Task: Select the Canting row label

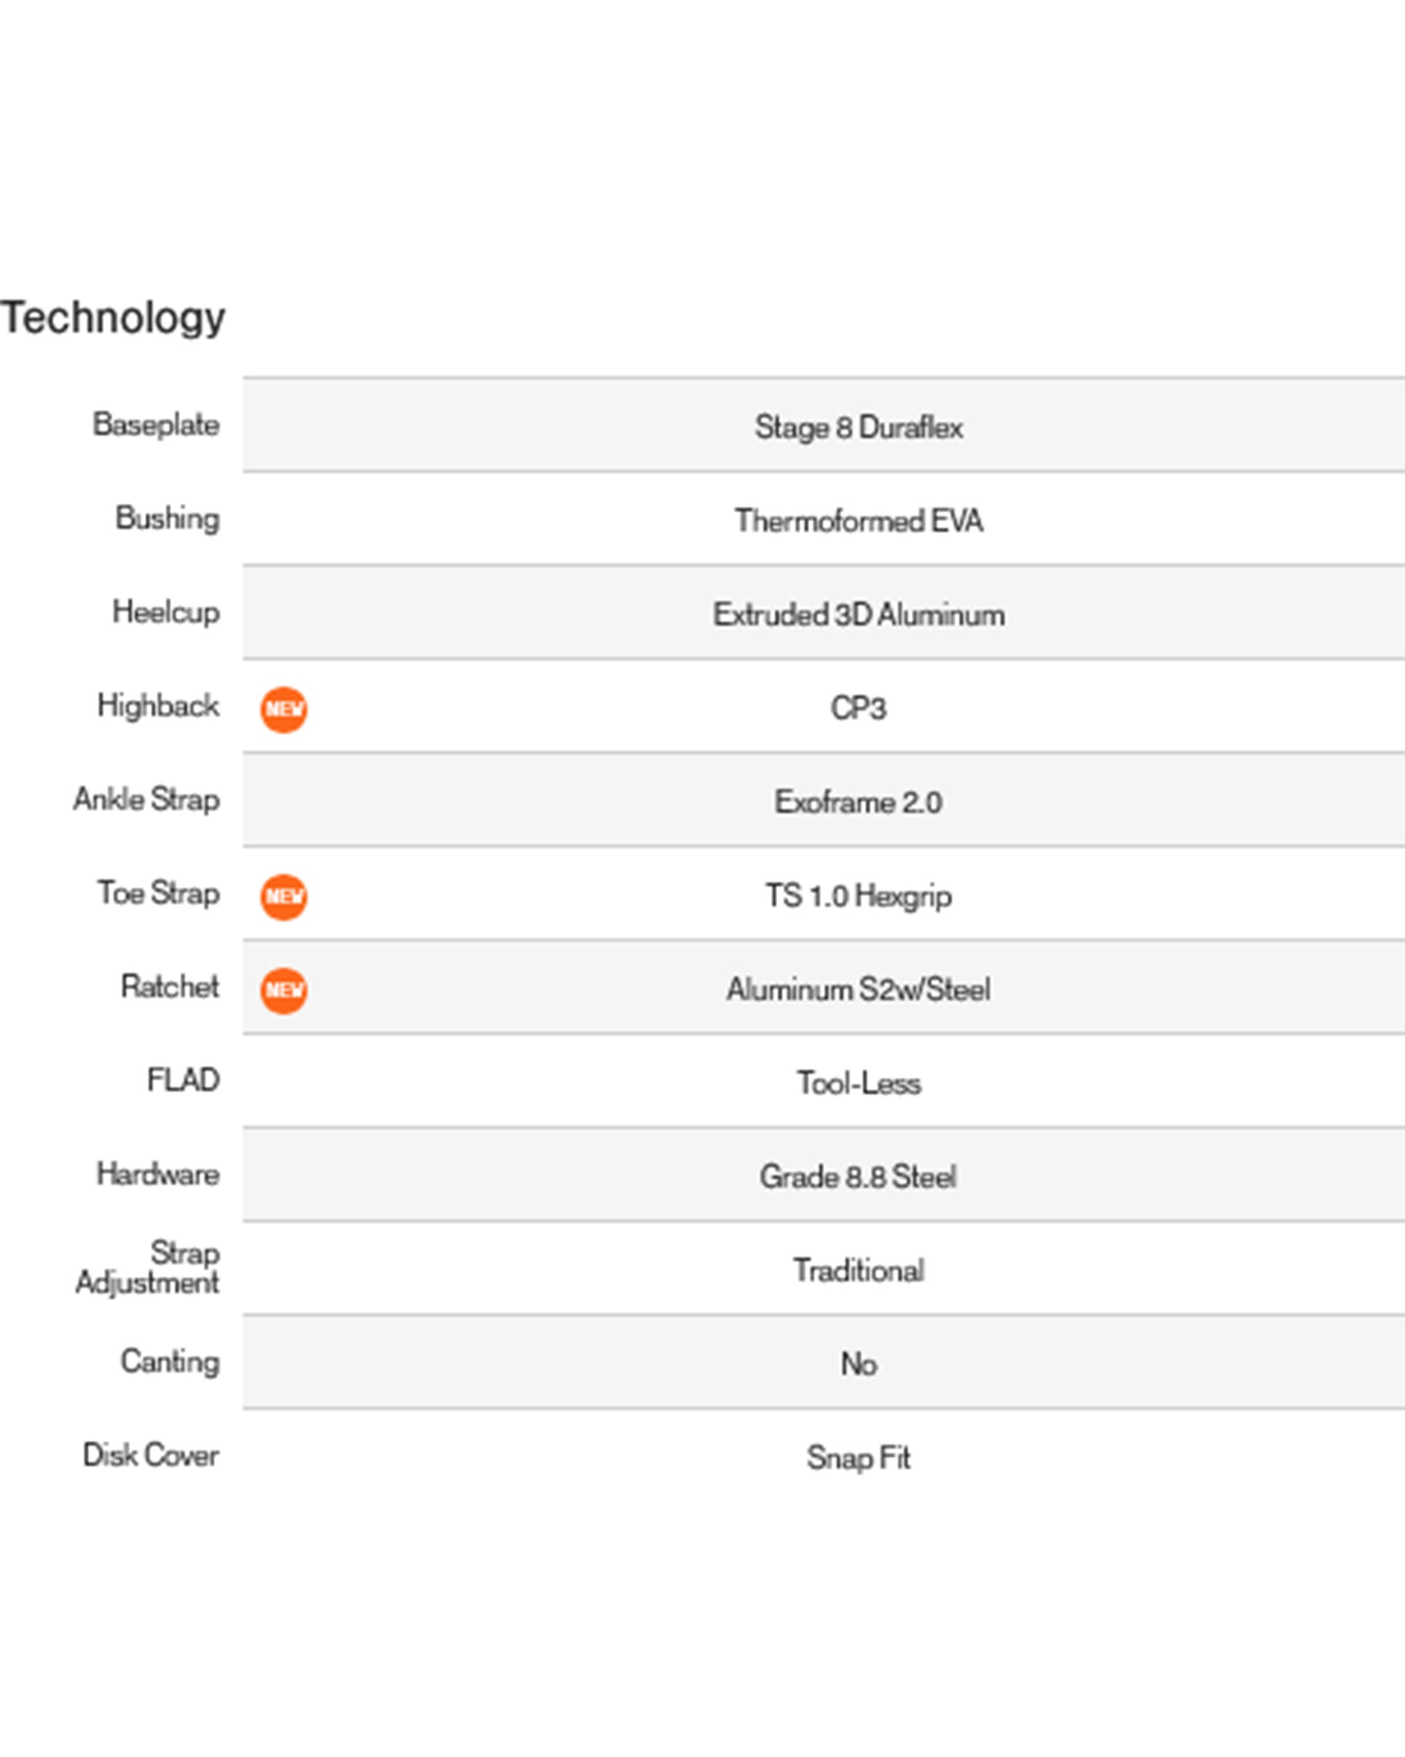Action: point(171,1362)
